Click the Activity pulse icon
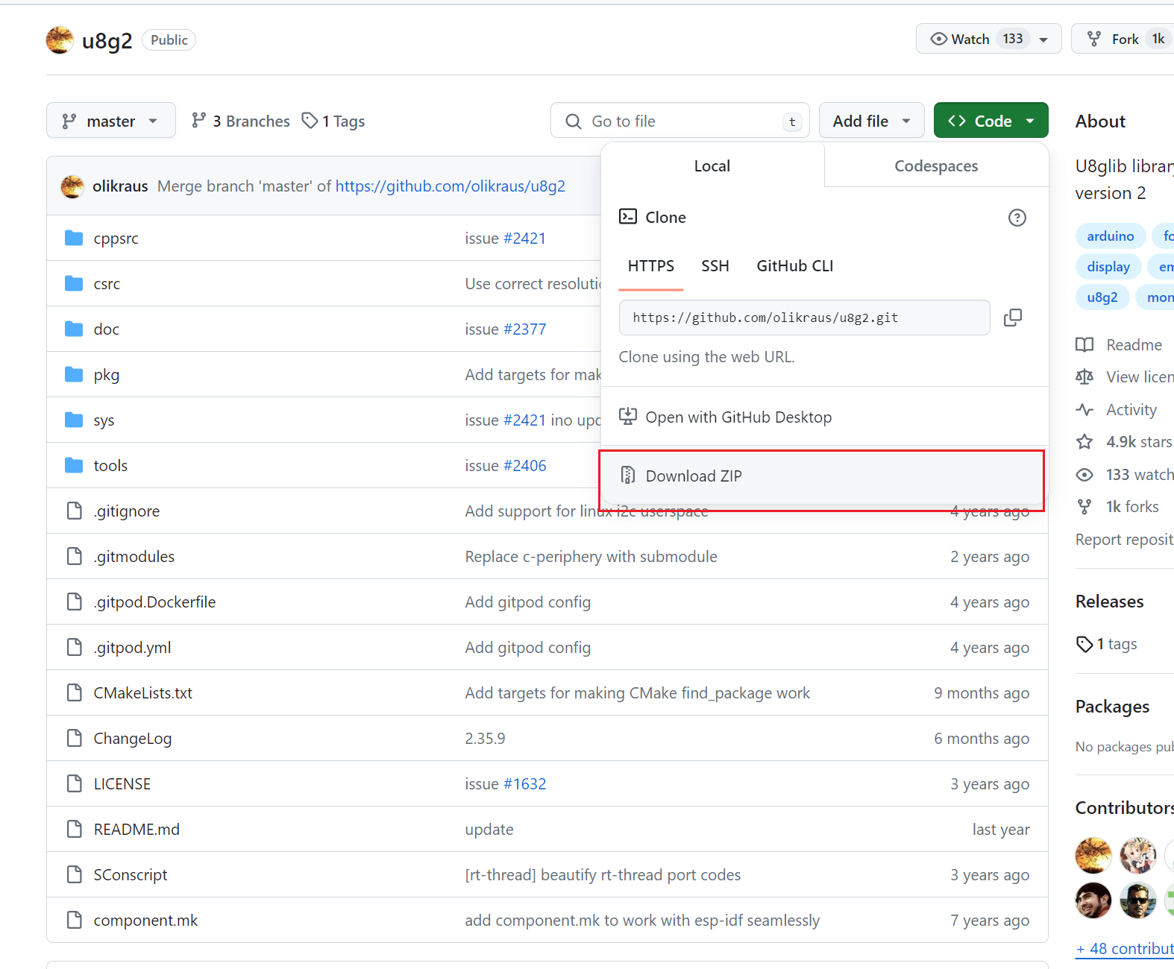Screen dimensions: 1174x969 [x=1084, y=410]
